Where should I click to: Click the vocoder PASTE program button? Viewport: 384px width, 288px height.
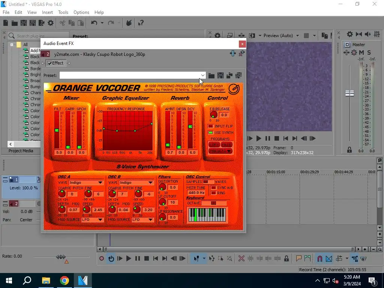[226, 145]
